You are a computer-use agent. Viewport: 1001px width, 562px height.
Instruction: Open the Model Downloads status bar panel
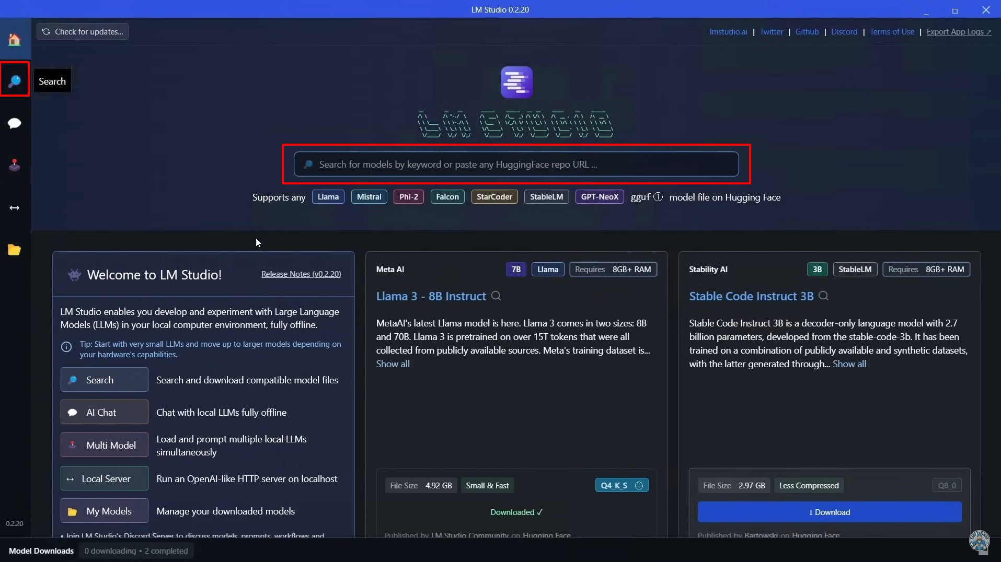pos(41,551)
